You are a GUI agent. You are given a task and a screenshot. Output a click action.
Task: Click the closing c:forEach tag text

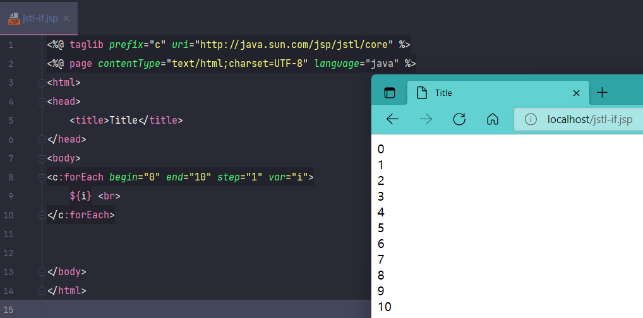coord(81,215)
